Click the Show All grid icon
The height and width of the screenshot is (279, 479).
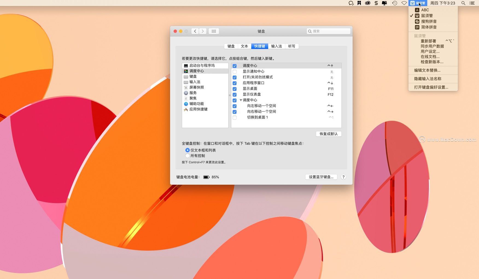coord(214,31)
